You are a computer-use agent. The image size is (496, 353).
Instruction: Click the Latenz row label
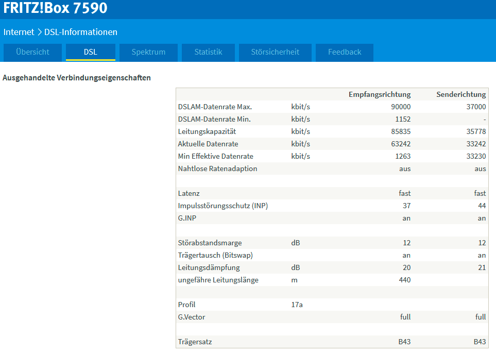coord(189,193)
